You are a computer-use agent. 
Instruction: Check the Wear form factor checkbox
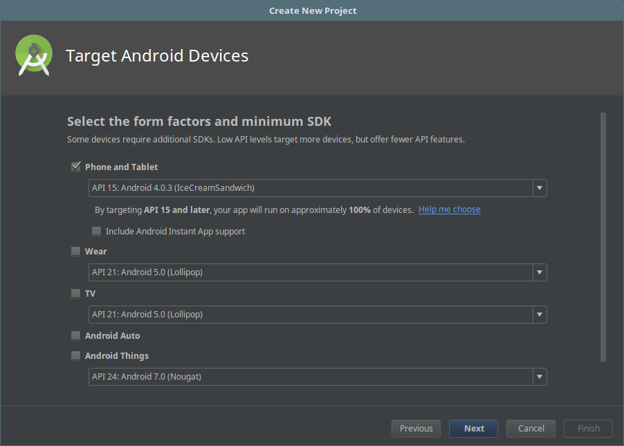76,252
